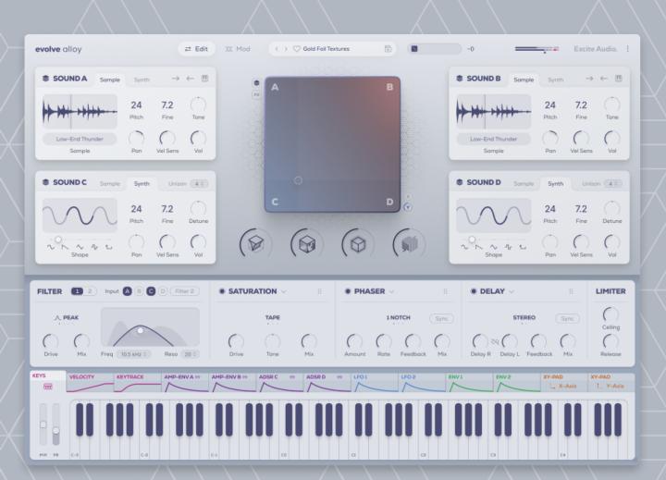Open Sound B Low-End Thunder sample selector

(x=493, y=139)
